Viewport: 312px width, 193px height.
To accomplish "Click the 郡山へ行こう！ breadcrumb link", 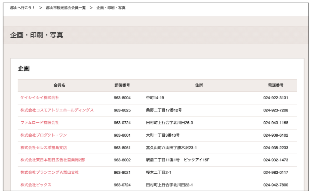I will tap(22, 8).
